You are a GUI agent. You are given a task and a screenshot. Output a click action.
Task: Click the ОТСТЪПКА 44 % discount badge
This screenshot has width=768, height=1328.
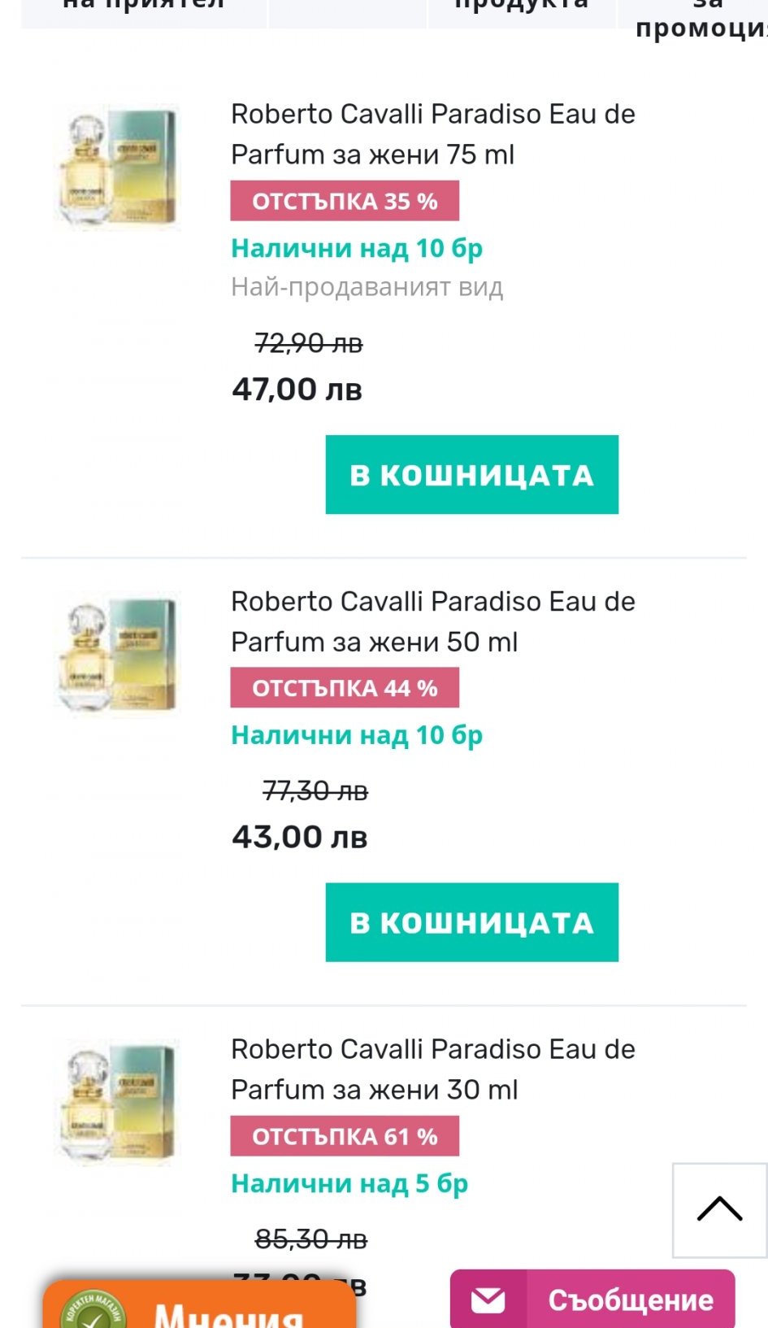tap(345, 688)
